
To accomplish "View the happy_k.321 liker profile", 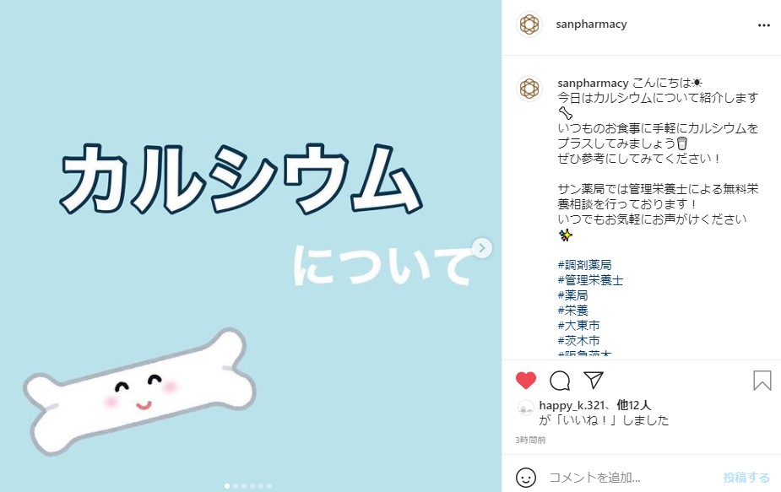I will (x=572, y=405).
